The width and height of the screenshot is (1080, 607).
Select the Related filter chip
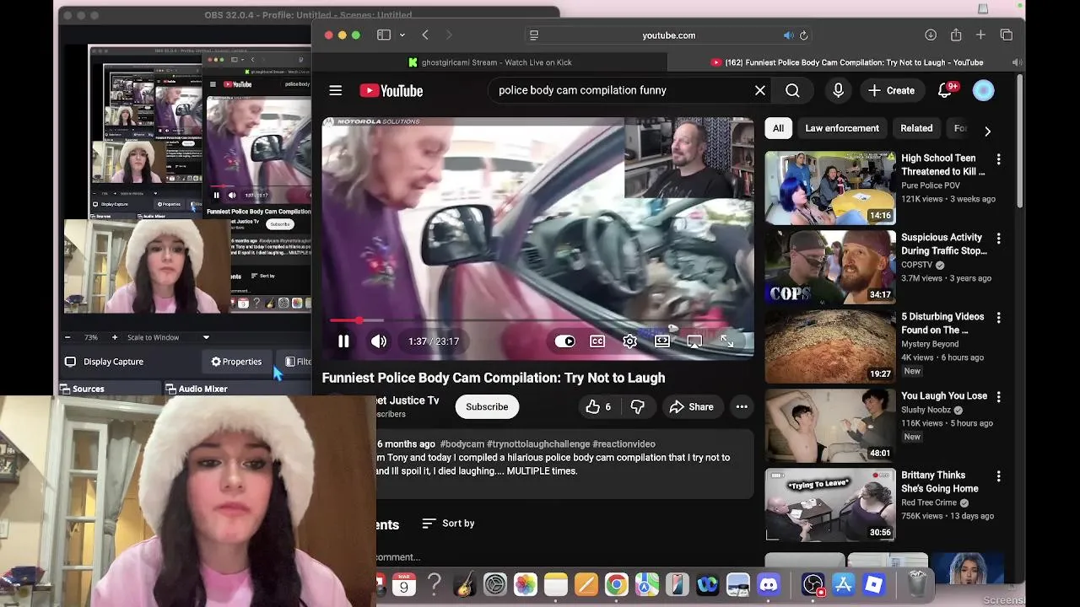[x=916, y=128]
